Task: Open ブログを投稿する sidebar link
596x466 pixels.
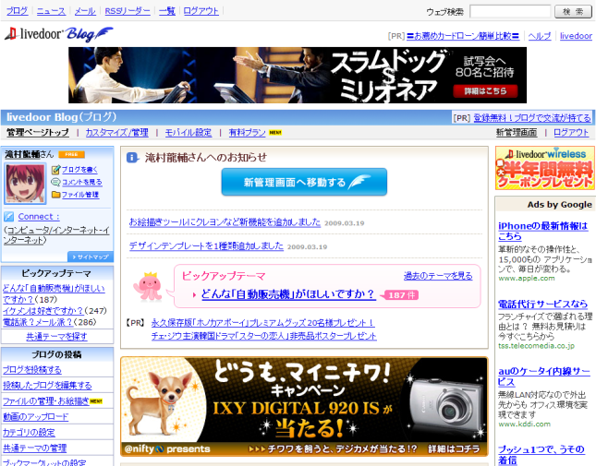Action: 32,370
